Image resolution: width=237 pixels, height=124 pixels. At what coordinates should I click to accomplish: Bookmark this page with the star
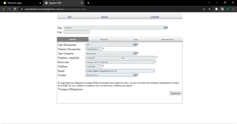pyautogui.click(x=210, y=9)
